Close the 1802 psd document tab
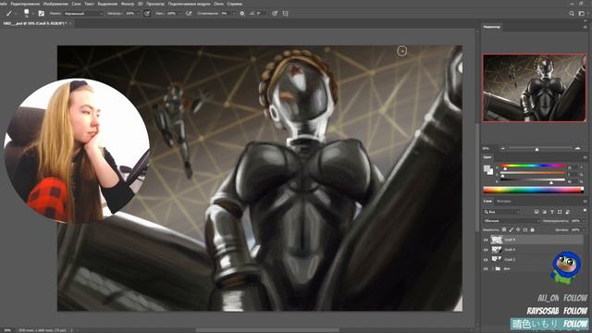592x333 pixels. pyautogui.click(x=70, y=23)
